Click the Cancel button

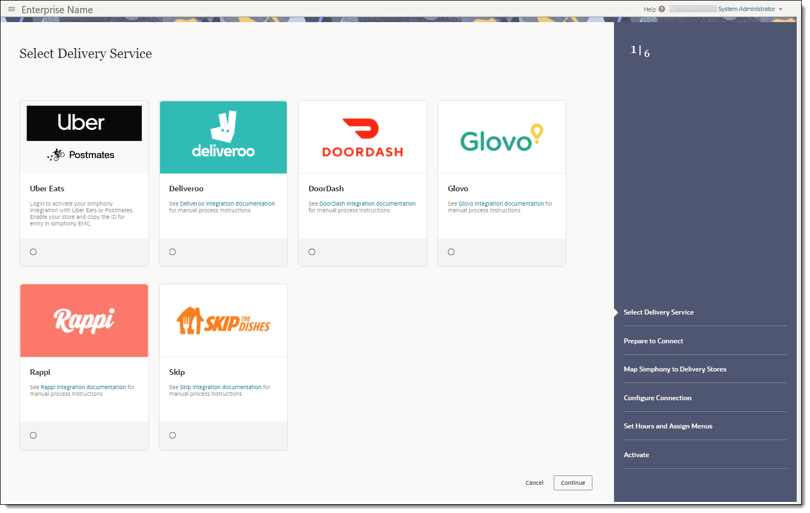[534, 483]
